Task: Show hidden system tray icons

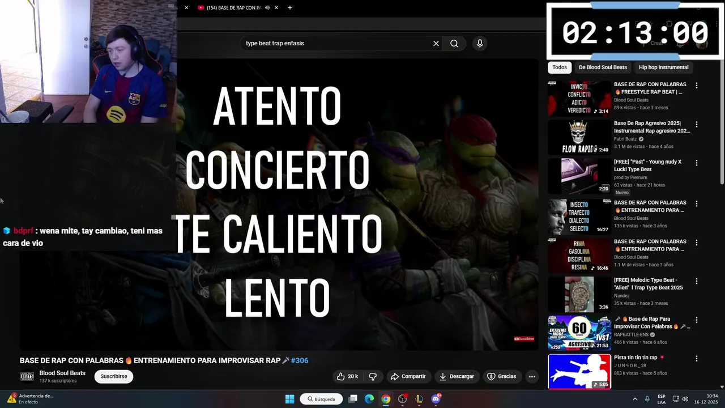Action: point(635,399)
